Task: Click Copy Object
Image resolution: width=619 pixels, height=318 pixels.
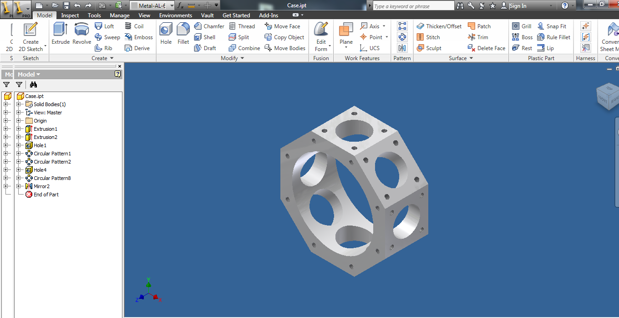Action: coord(284,37)
